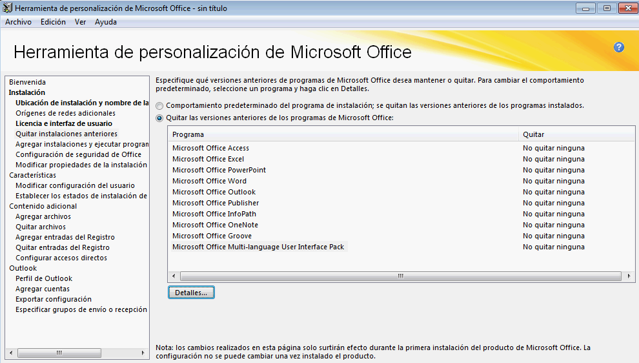
Task: Go to 'Quitar instalaciones anteriores' in sidebar
Action: (66, 134)
